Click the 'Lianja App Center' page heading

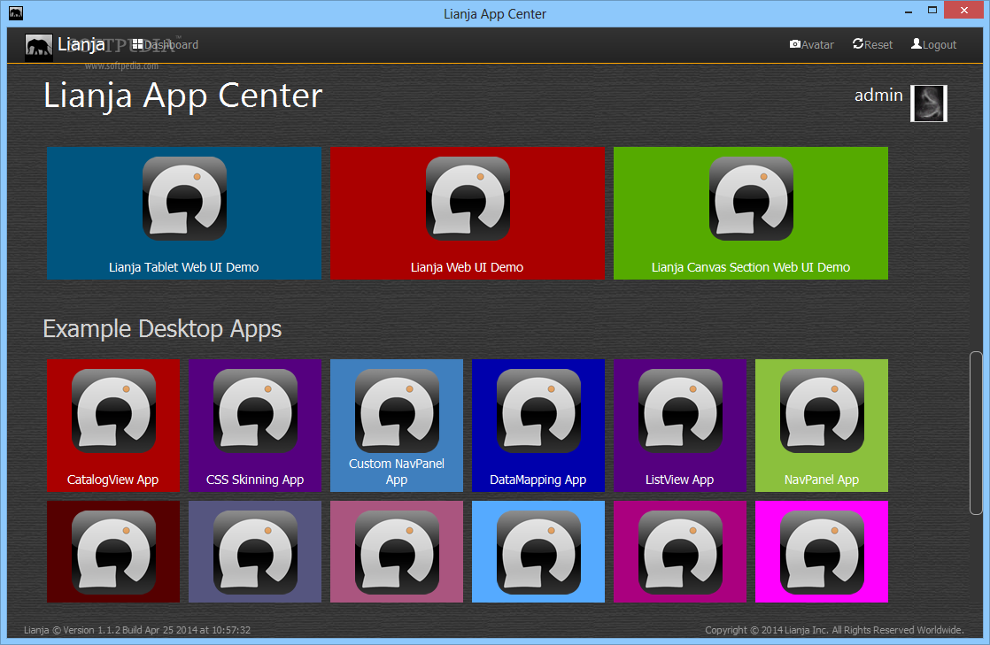pyautogui.click(x=183, y=96)
